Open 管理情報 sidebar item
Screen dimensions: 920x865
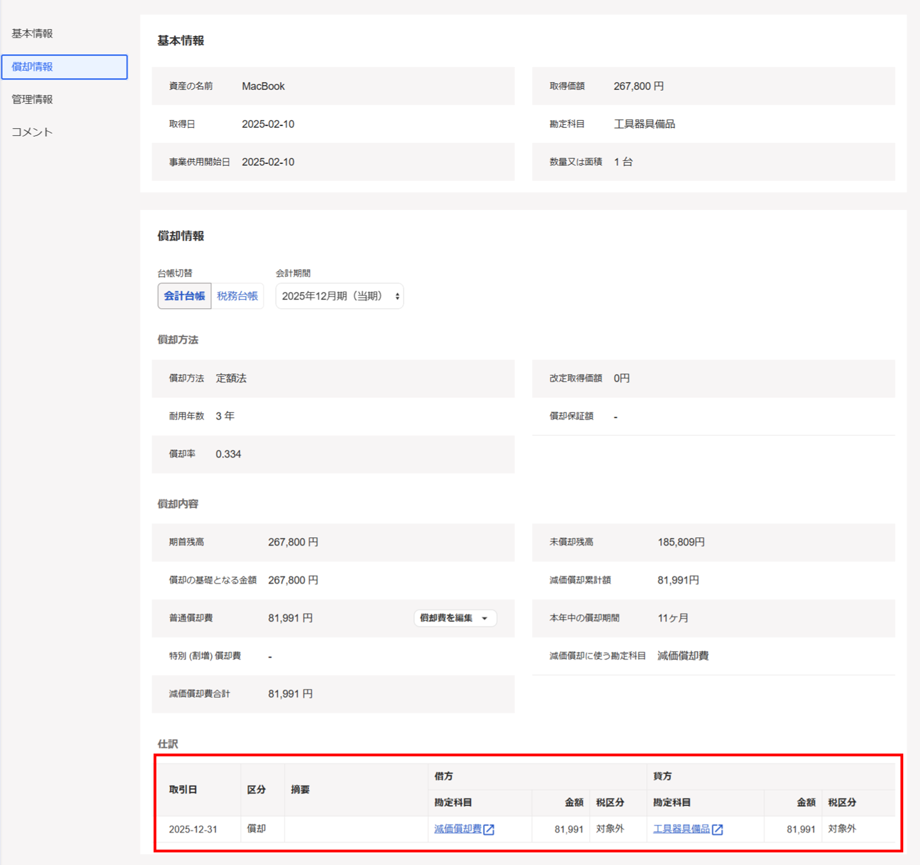[32, 99]
